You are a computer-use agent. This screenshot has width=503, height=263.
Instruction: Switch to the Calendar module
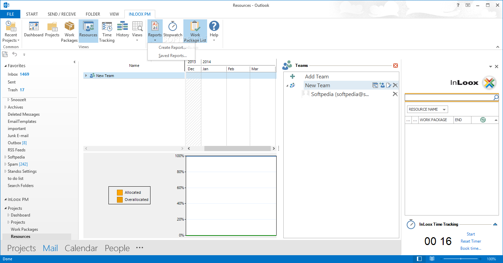(x=81, y=248)
